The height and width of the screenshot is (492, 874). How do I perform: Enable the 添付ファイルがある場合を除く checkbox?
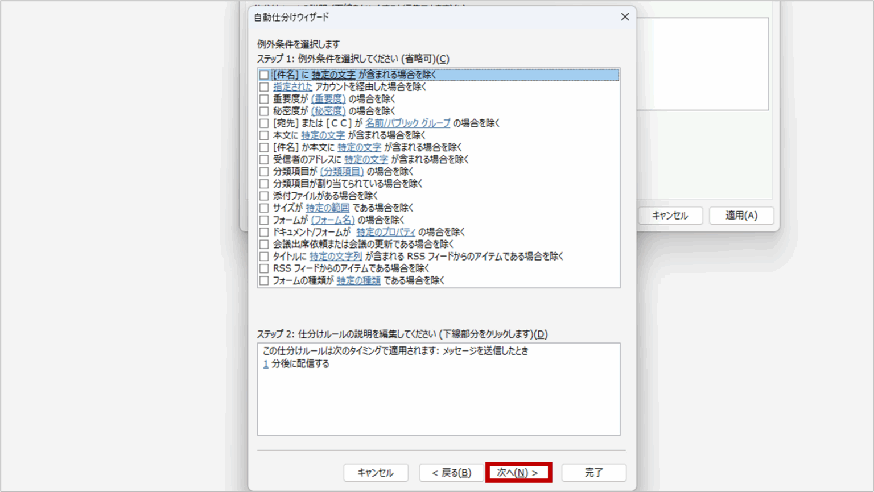pyautogui.click(x=264, y=196)
